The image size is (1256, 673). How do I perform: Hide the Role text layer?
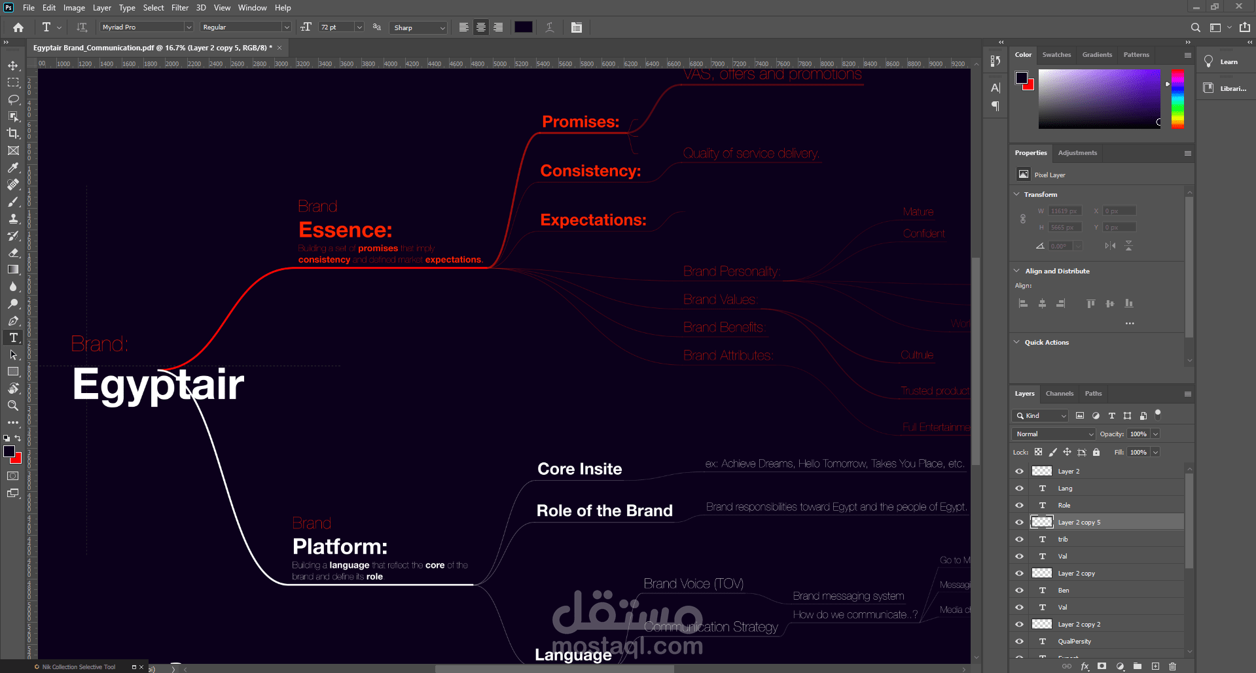(1019, 505)
